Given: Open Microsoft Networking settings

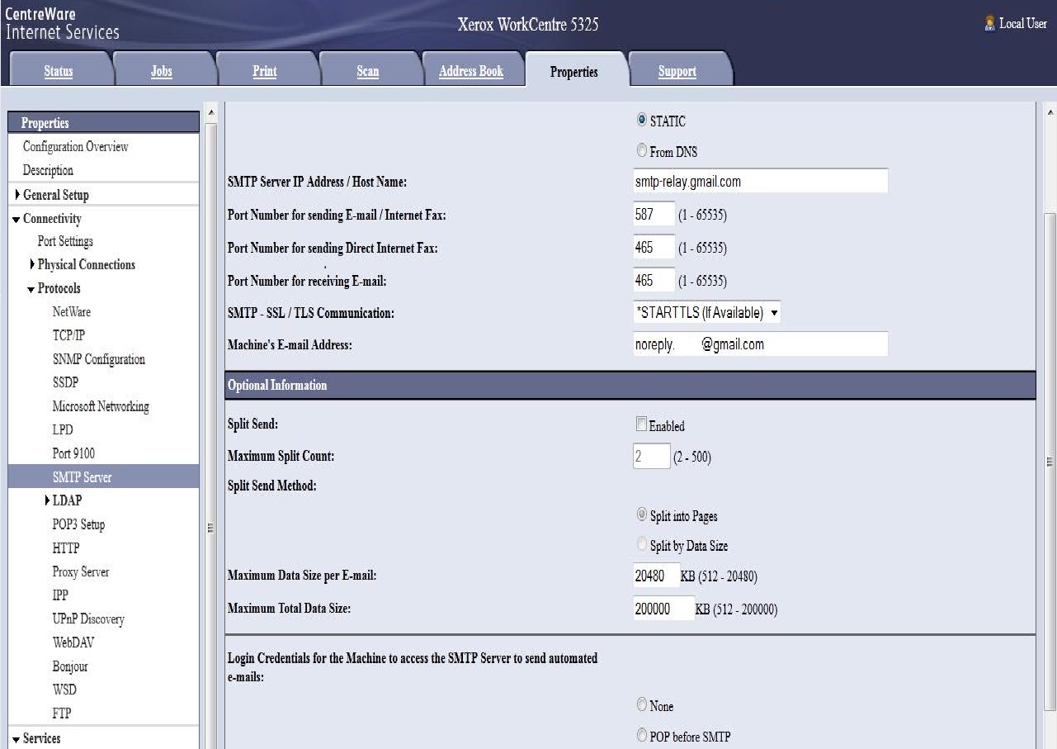Looking at the screenshot, I should (101, 406).
